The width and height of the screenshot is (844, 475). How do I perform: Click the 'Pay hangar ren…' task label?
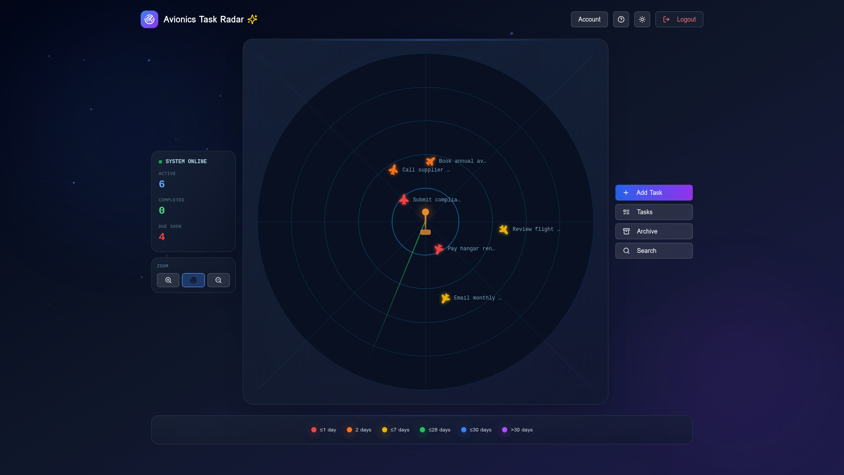coord(471,248)
